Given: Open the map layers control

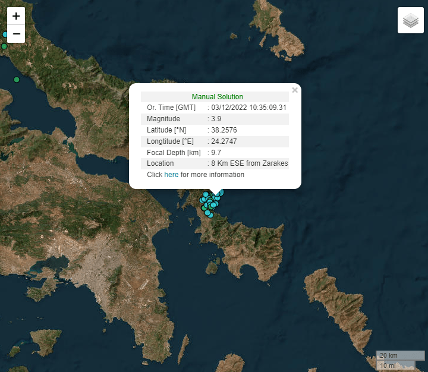Looking at the screenshot, I should tap(410, 21).
